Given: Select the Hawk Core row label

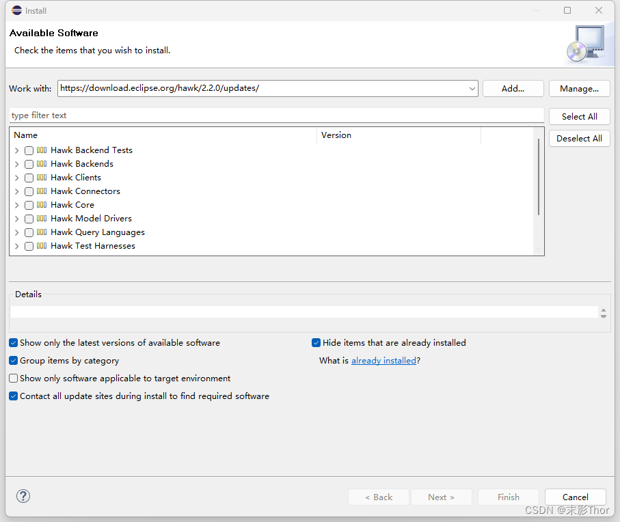Looking at the screenshot, I should coord(72,205).
